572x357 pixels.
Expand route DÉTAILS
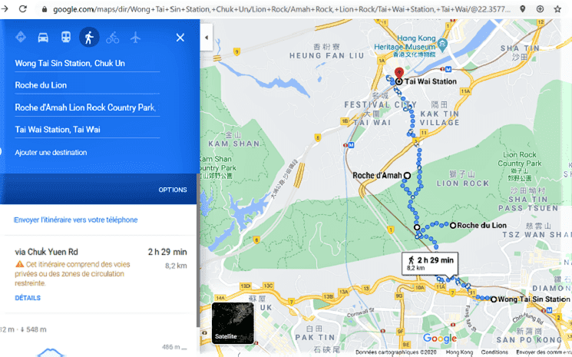(x=28, y=298)
